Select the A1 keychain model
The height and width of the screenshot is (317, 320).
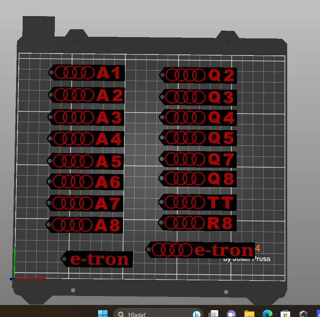87,73
